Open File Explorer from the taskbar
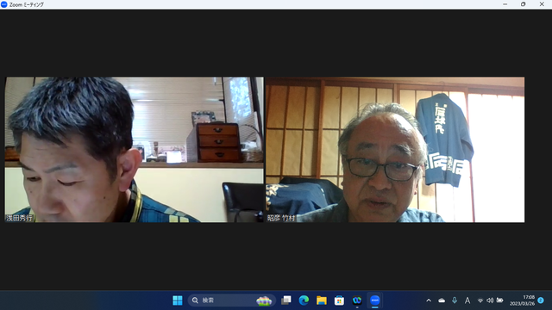This screenshot has width=552, height=310. 322,301
